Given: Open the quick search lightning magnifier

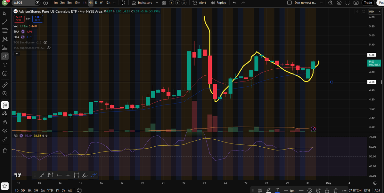Looking at the screenshot, I should tap(331, 3).
